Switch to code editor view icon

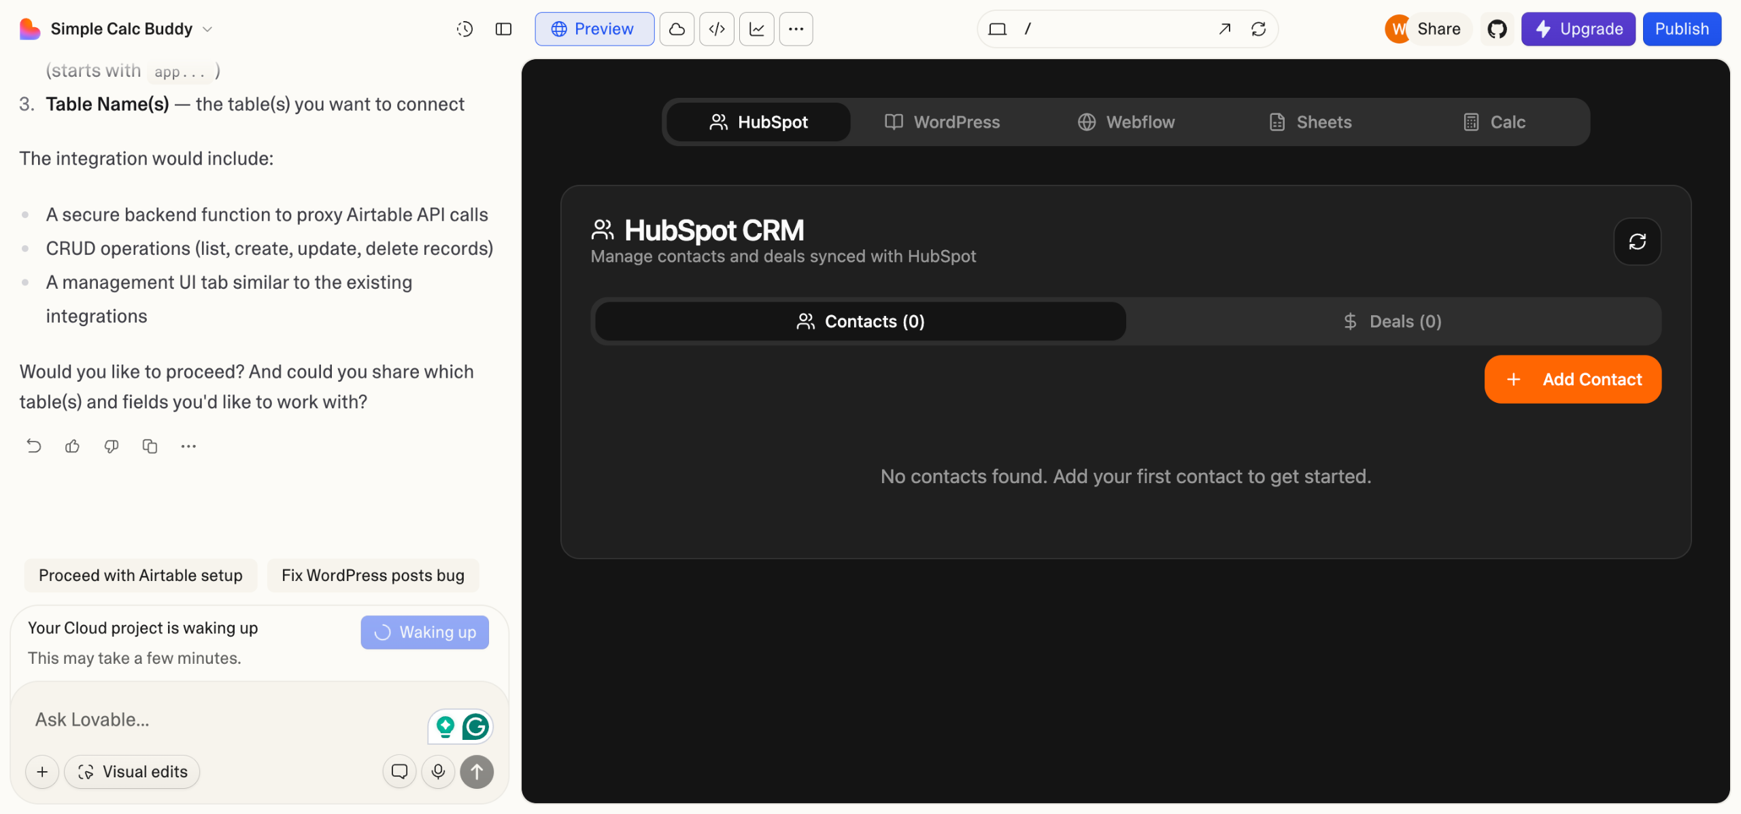coord(717,29)
